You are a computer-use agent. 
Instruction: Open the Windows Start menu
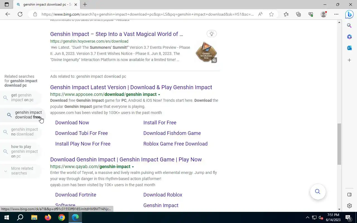7,217
